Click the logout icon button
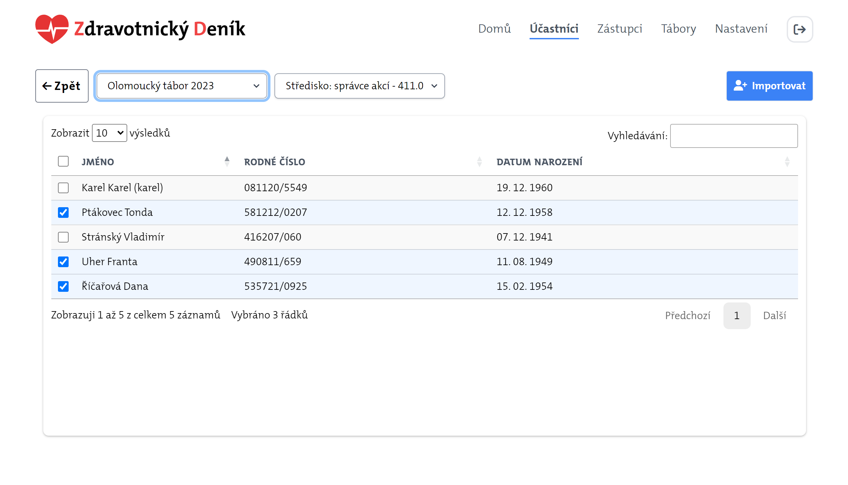Viewport: 848px width, 485px height. [x=799, y=29]
